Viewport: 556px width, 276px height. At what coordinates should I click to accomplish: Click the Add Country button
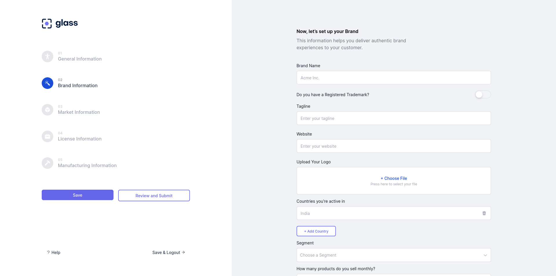point(316,231)
